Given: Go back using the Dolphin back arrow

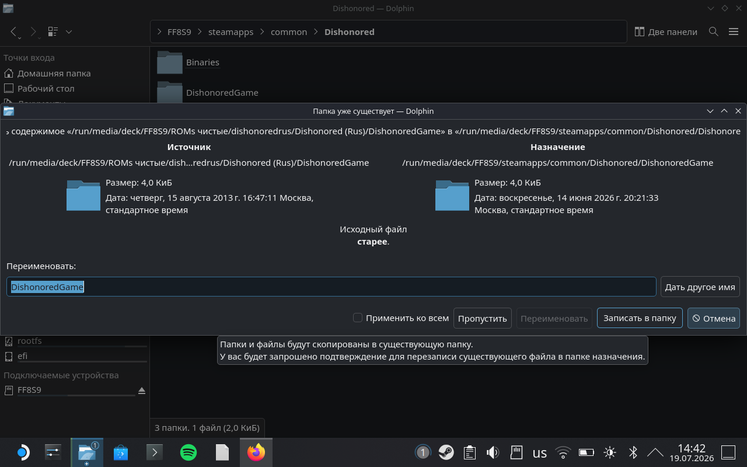Looking at the screenshot, I should (x=15, y=32).
